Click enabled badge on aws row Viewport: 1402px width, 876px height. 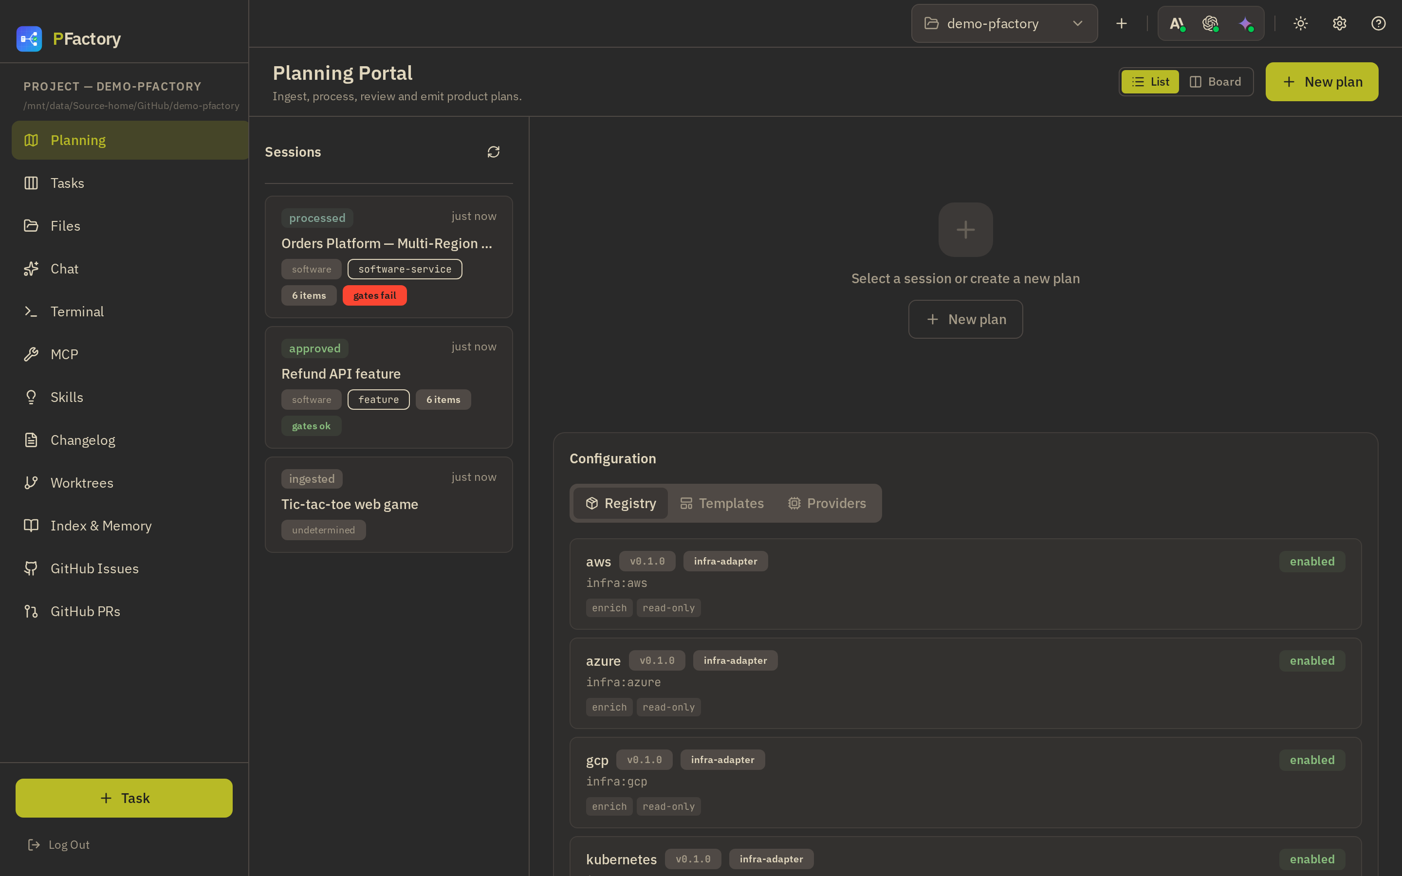1311,562
